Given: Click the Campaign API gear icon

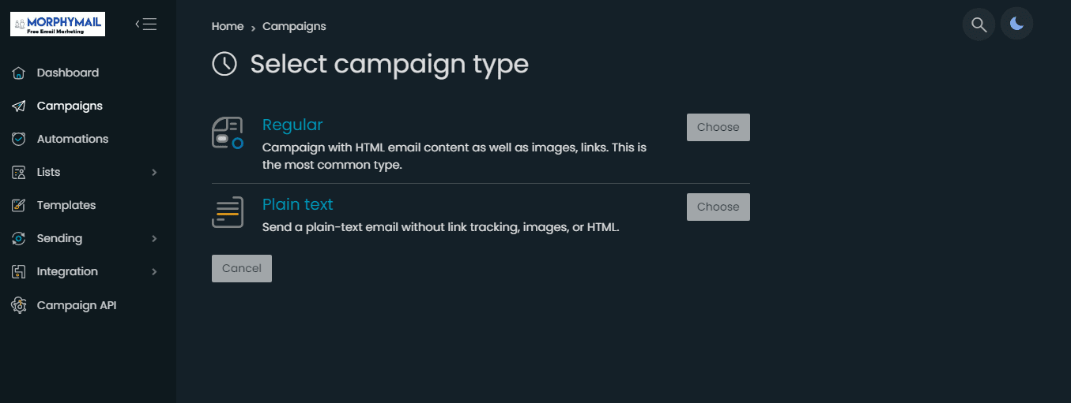Looking at the screenshot, I should coord(19,305).
